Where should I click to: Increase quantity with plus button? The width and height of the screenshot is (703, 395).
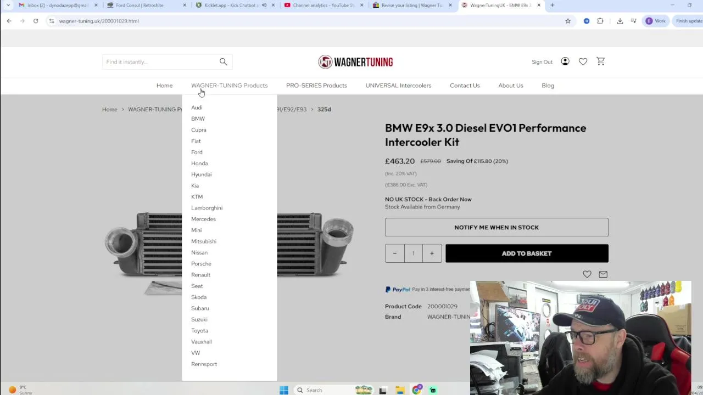coord(432,253)
